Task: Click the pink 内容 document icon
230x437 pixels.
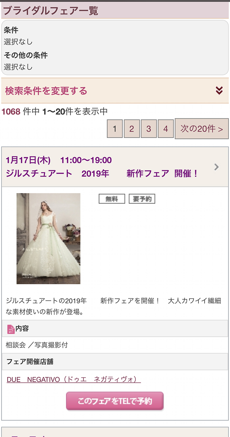Action: click(x=11, y=329)
